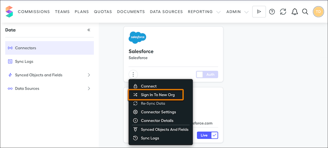Viewport: 328px width, 148px height.
Task: Click the sidebar Data Sources glasses icon
Action: 10,89
